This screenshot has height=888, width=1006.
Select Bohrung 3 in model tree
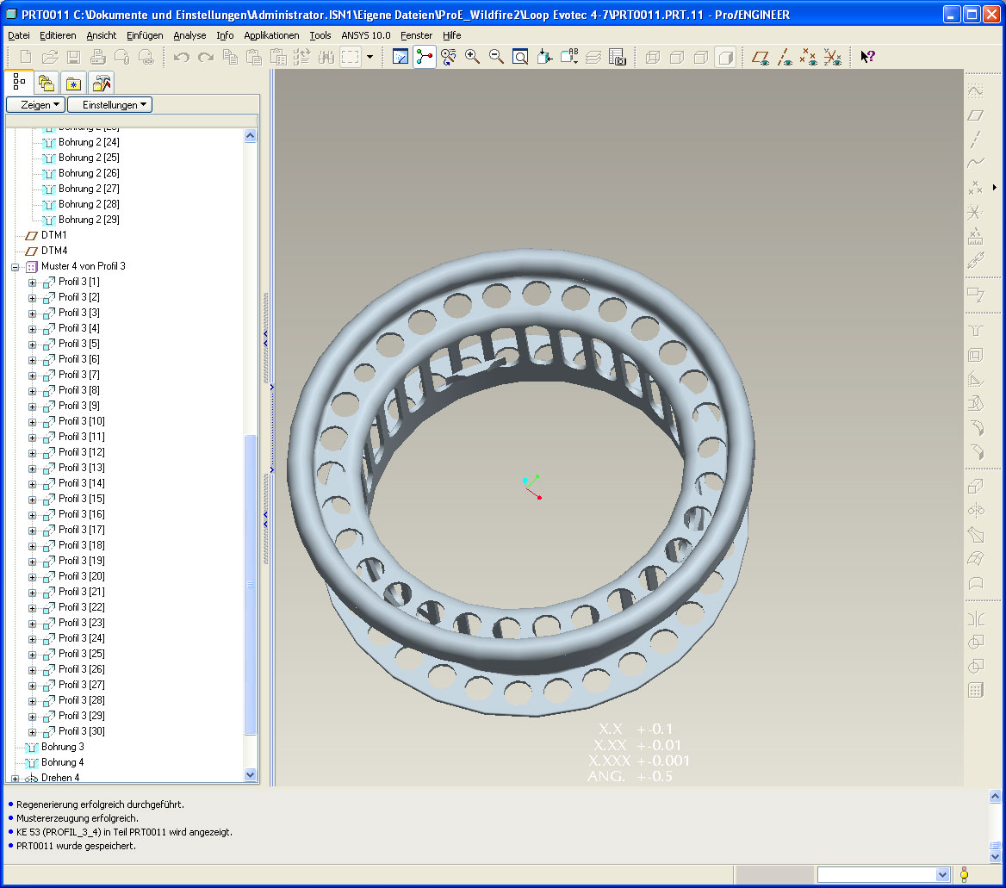(x=62, y=747)
